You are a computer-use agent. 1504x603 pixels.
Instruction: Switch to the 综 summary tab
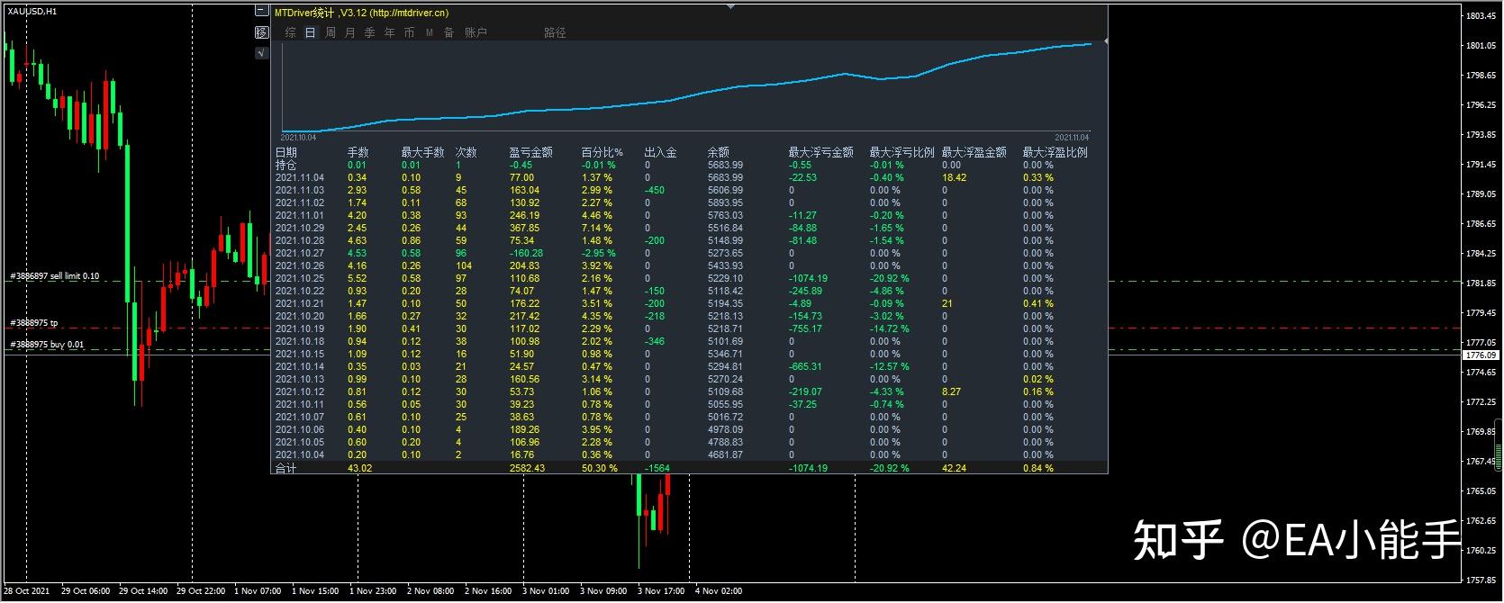[290, 32]
